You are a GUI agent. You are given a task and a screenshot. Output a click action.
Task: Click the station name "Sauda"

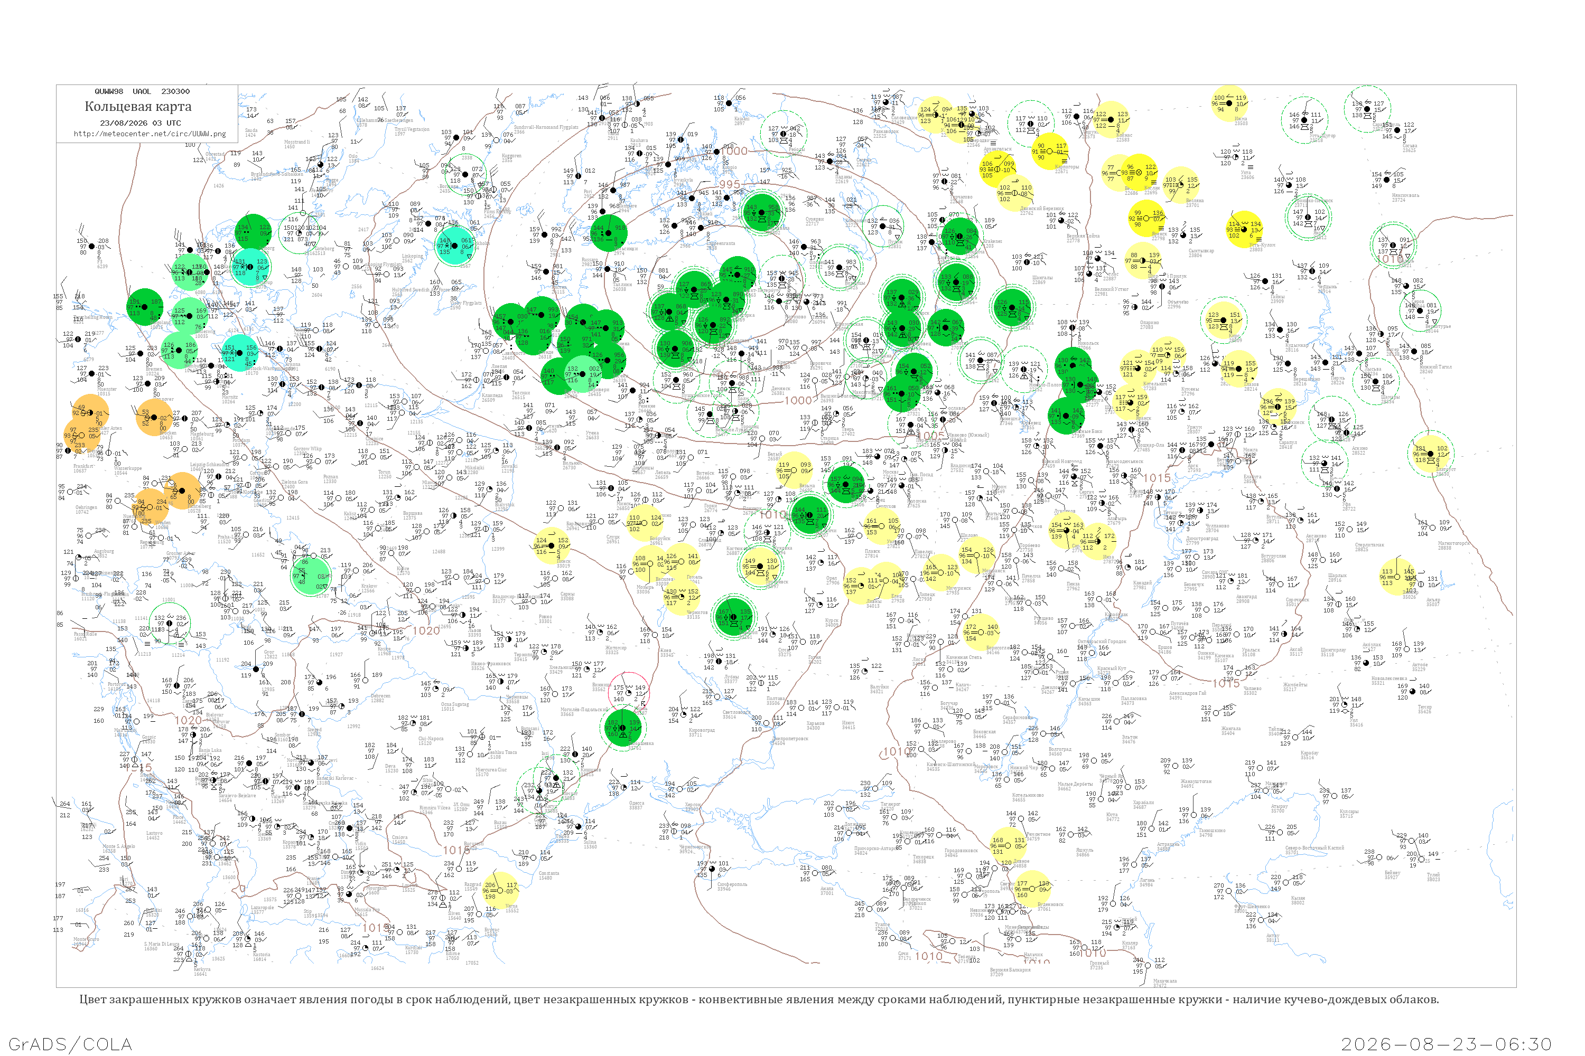coord(250,131)
